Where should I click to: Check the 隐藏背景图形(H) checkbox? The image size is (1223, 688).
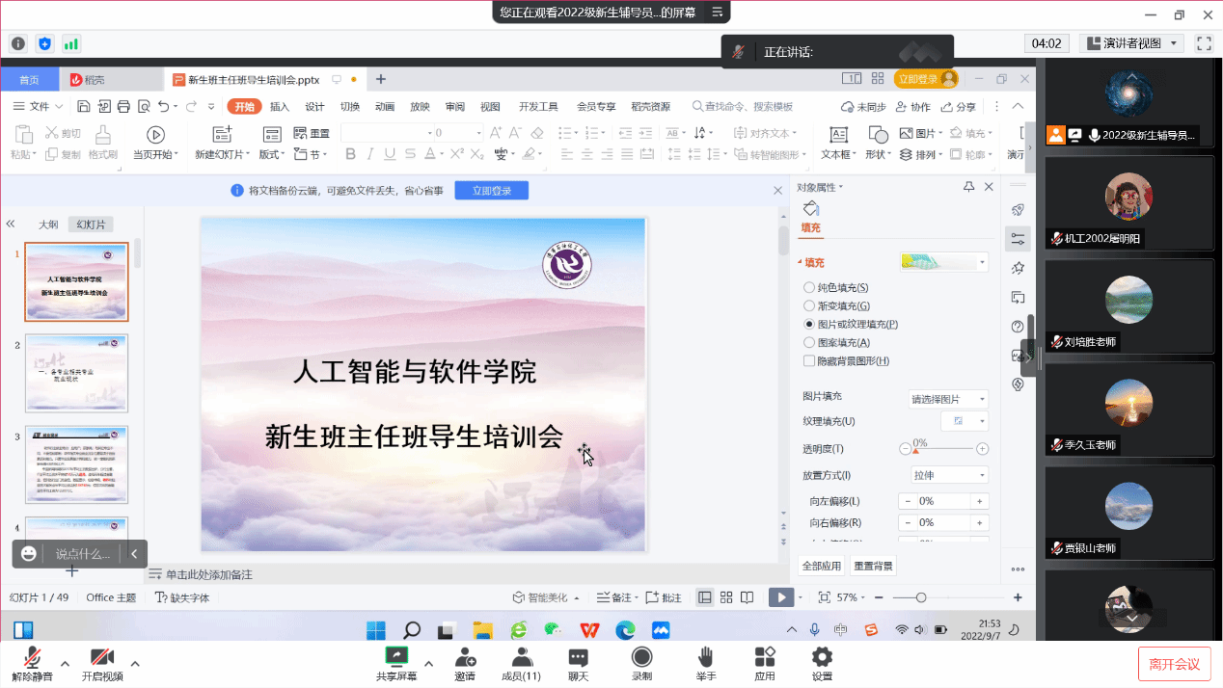coord(809,360)
